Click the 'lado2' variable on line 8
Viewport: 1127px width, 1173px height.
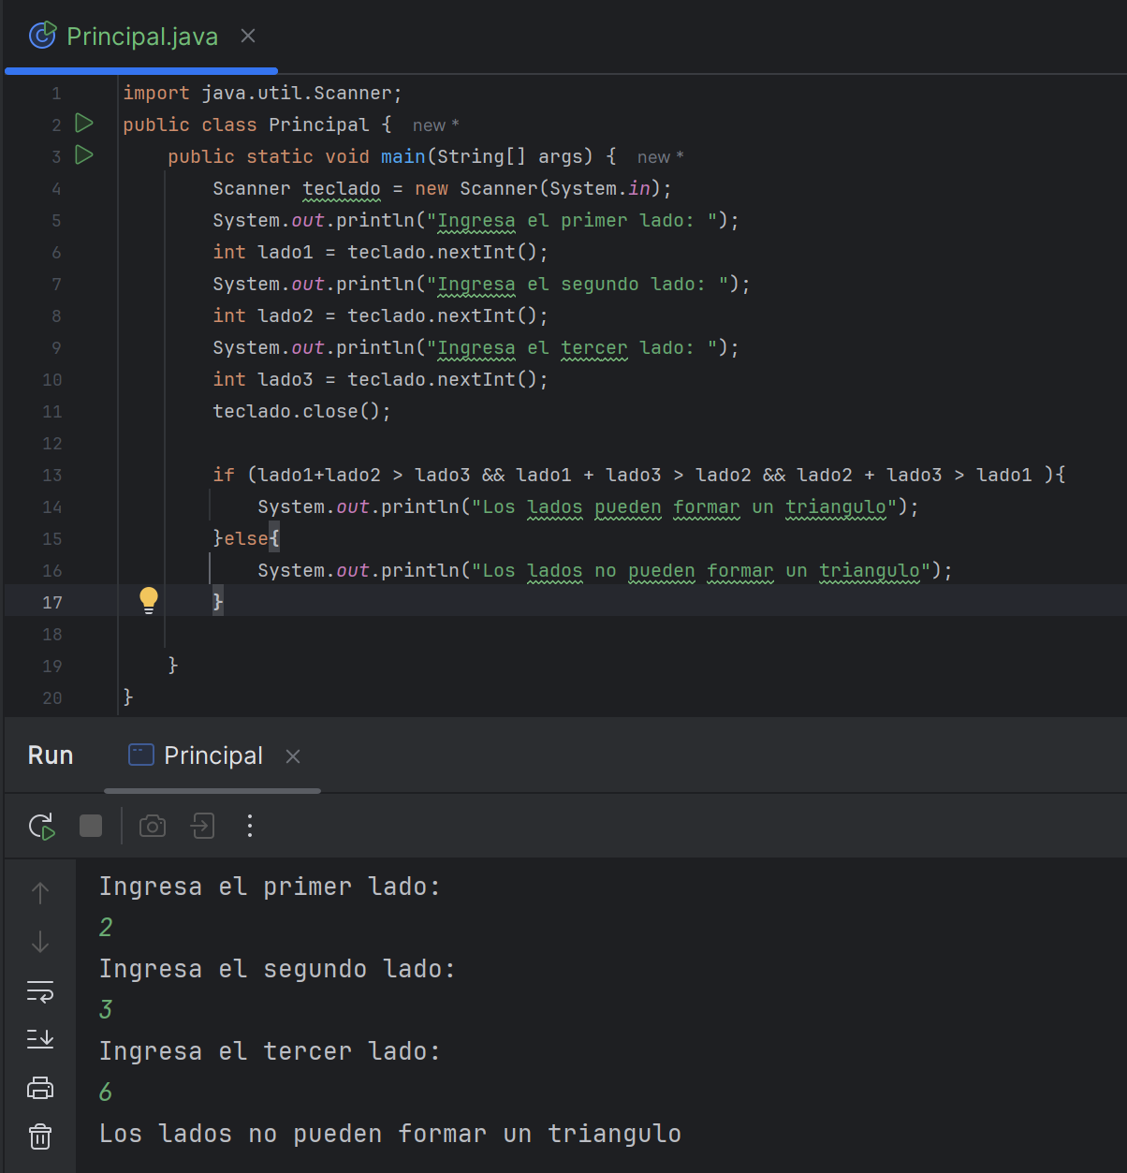[285, 316]
